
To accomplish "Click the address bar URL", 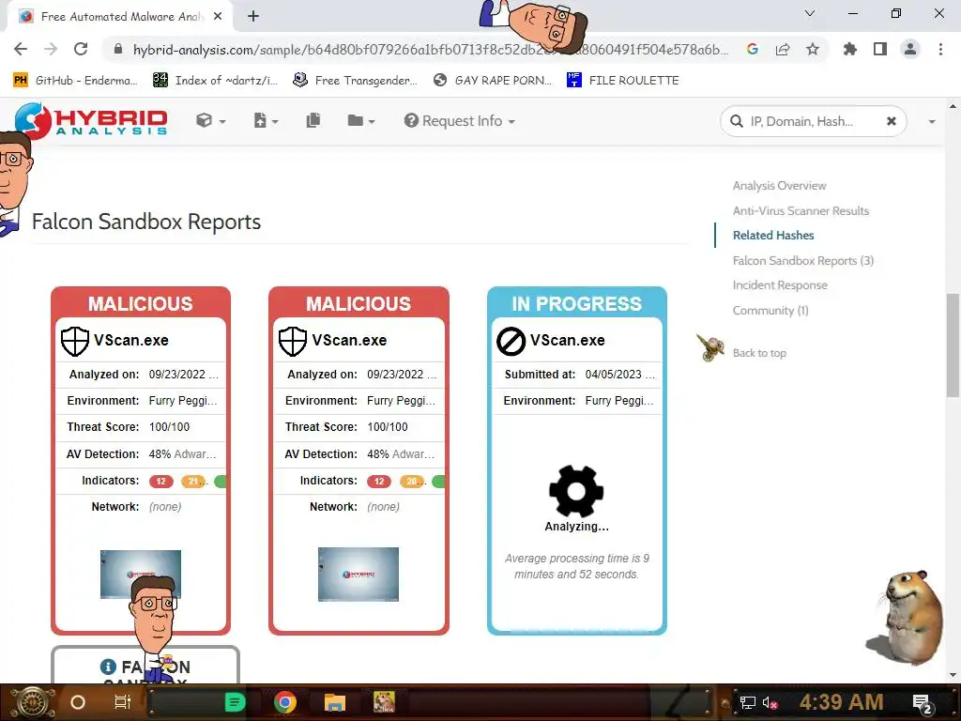I will click(x=430, y=50).
